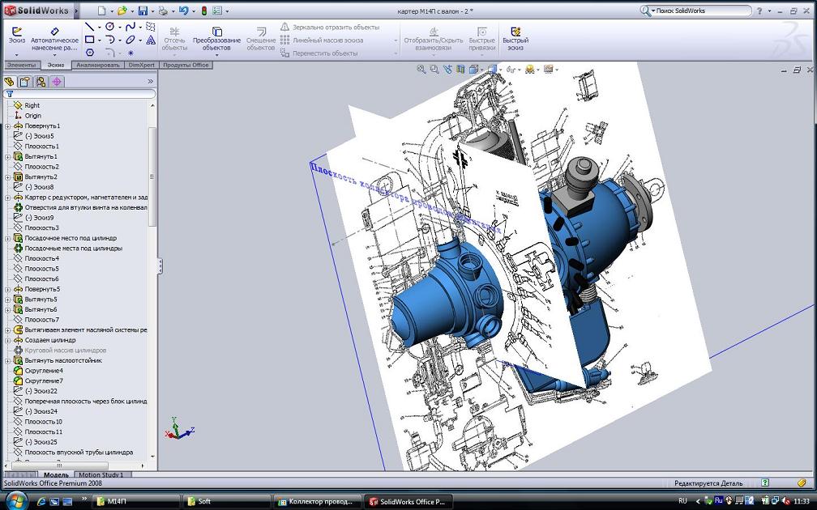The height and width of the screenshot is (510, 817).
Task: Create a new document icon
Action: [x=101, y=11]
